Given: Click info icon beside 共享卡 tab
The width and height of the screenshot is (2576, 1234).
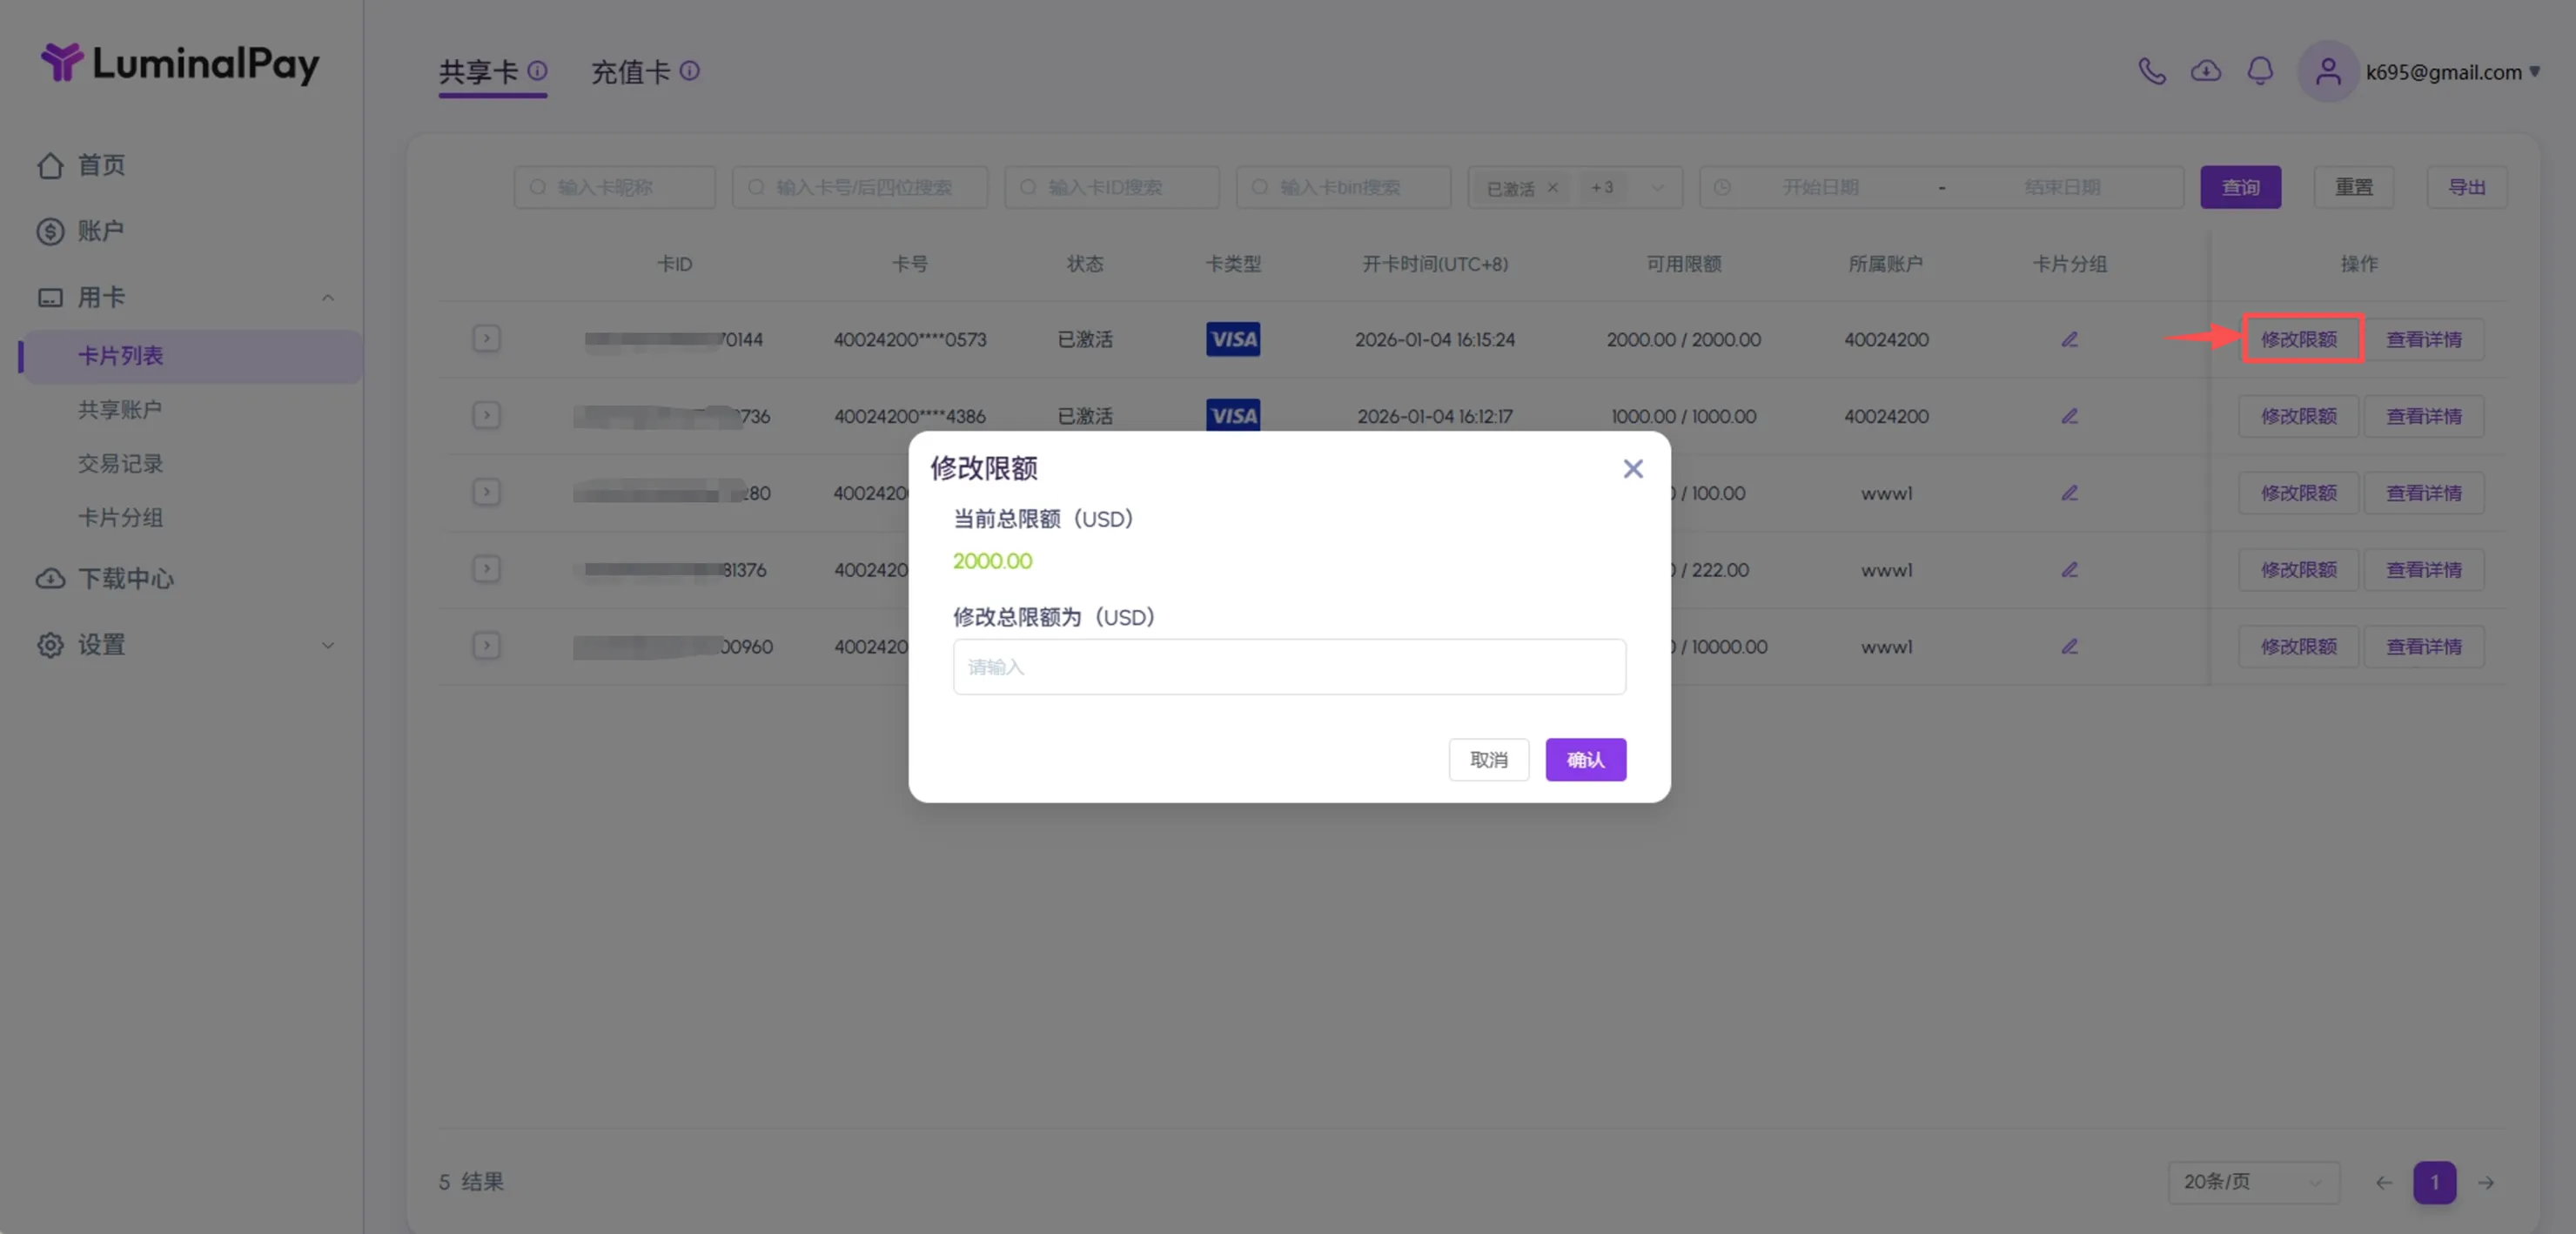Looking at the screenshot, I should pos(537,70).
